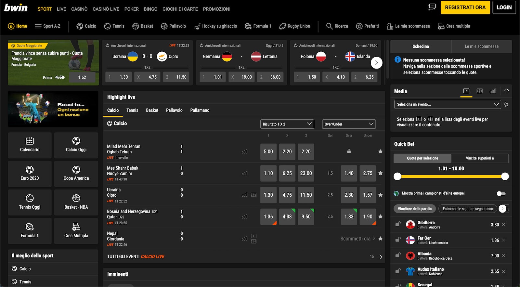Open PROMOZIONI top menu
Image resolution: width=520 pixels, height=287 pixels.
pos(217,9)
